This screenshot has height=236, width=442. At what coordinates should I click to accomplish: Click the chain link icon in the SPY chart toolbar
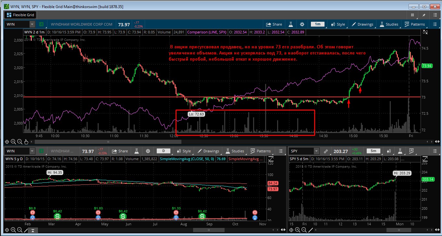pyautogui.click(x=325, y=151)
